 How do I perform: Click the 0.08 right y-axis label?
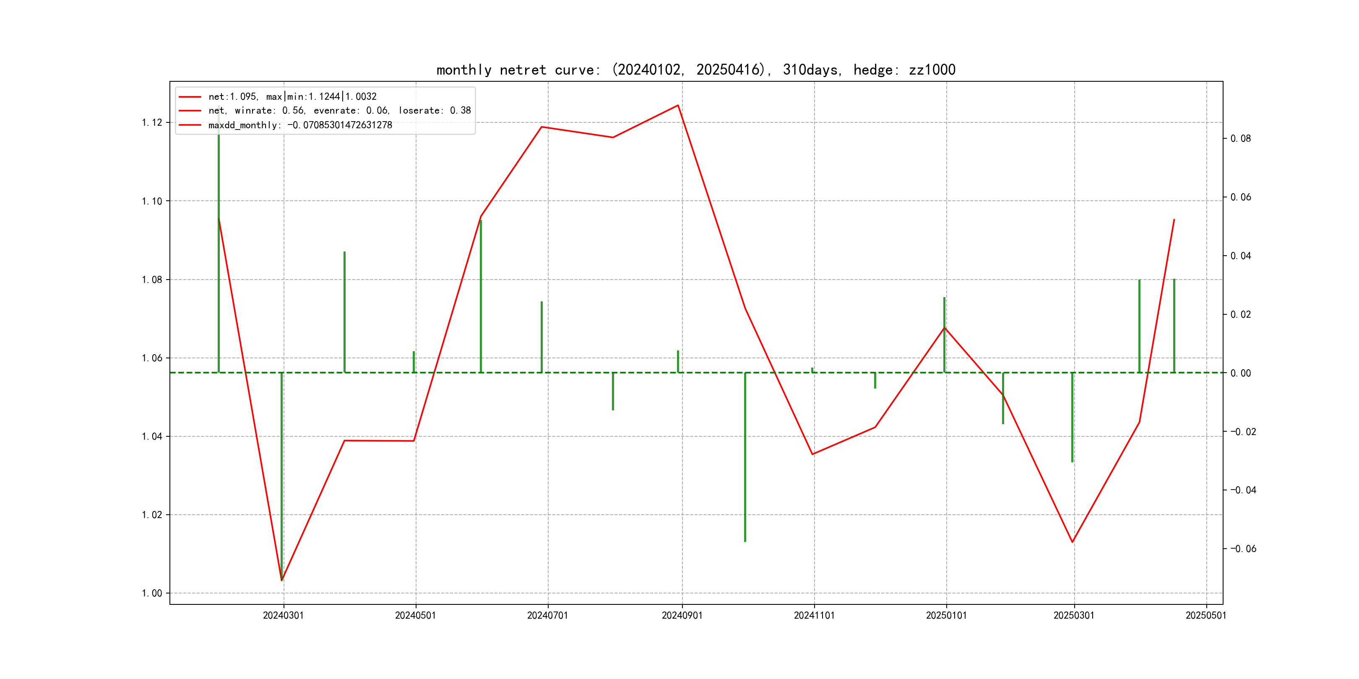coord(1241,139)
